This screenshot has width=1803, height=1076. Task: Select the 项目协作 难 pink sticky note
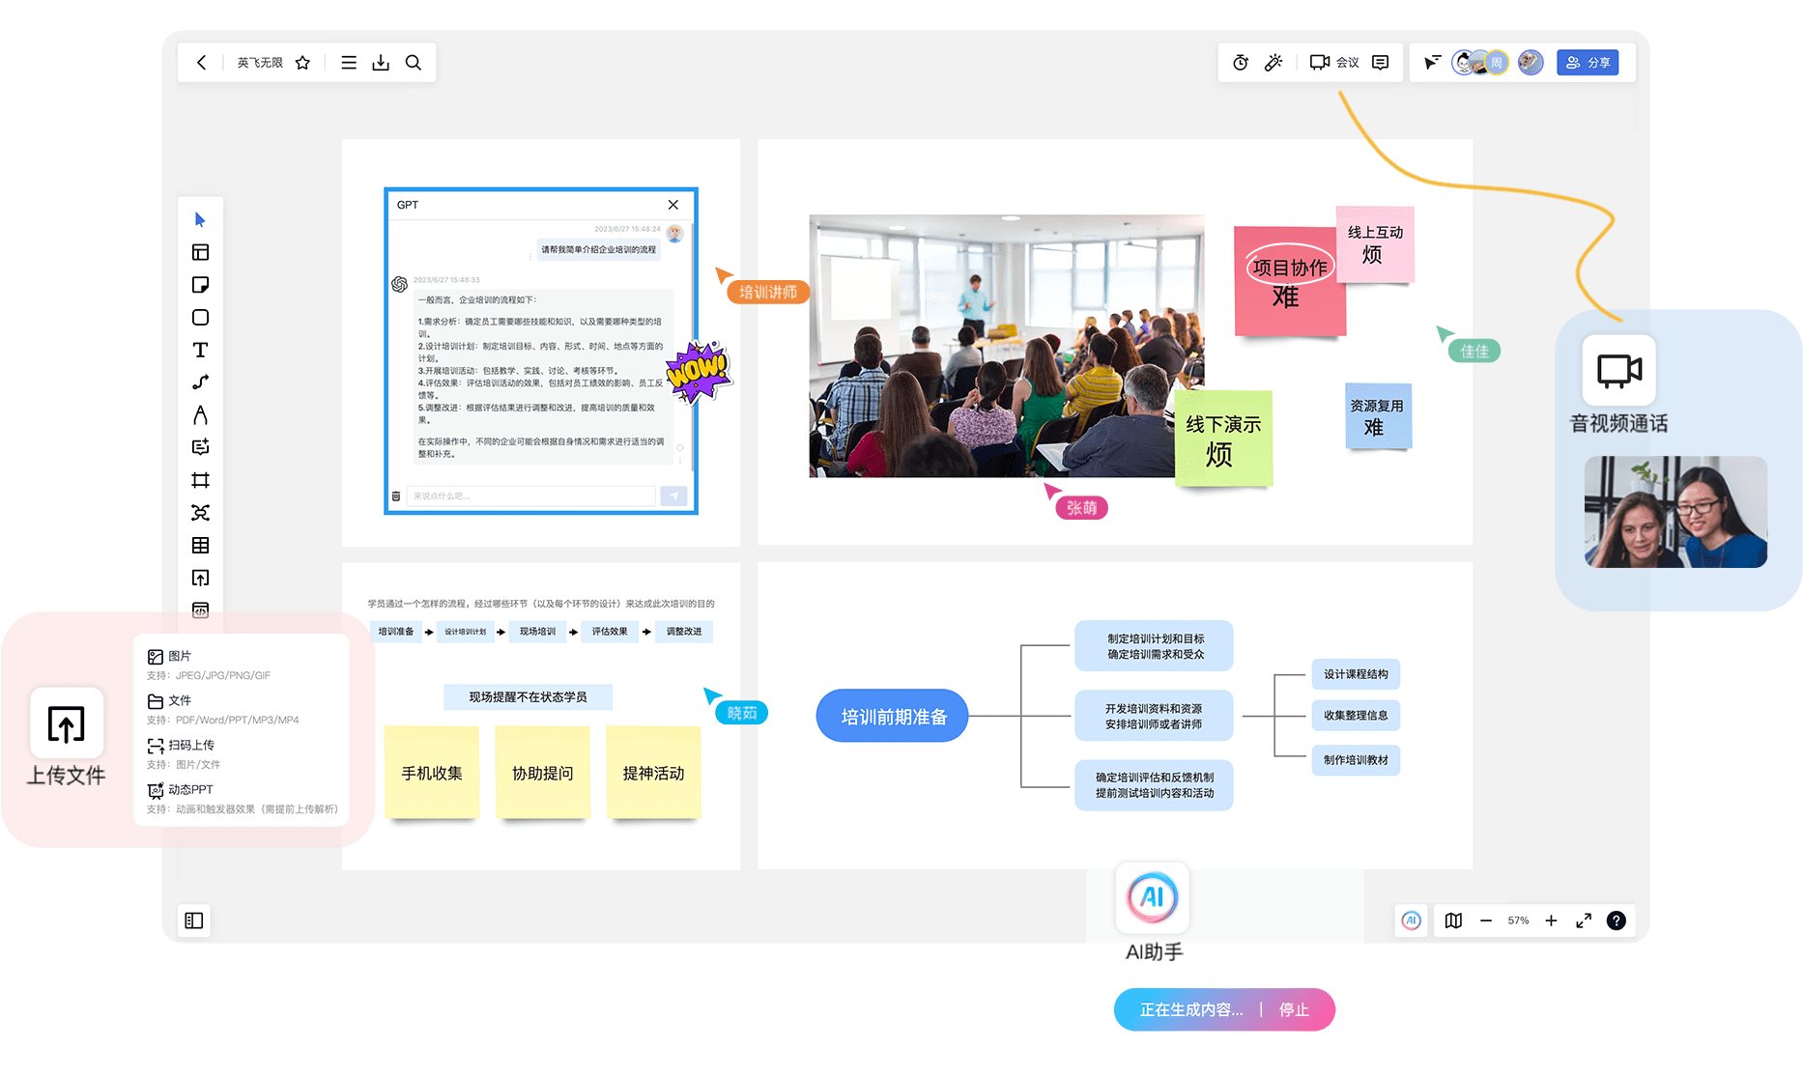click(1289, 281)
